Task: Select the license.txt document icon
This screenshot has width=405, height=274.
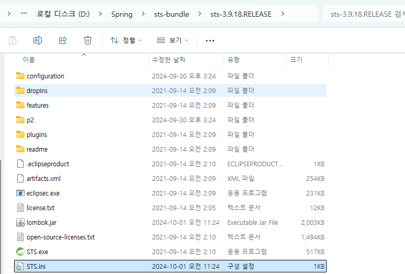Action: 20,208
